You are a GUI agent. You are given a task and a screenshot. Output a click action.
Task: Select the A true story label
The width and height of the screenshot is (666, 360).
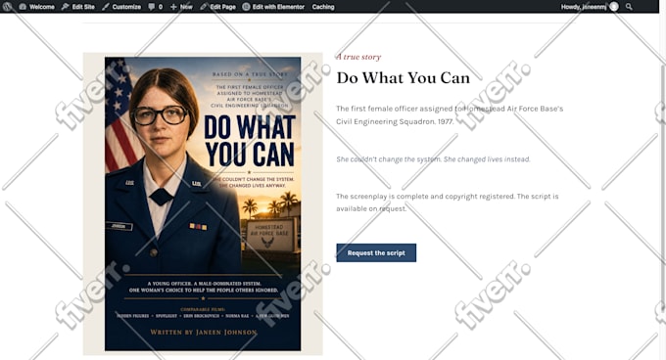point(358,57)
